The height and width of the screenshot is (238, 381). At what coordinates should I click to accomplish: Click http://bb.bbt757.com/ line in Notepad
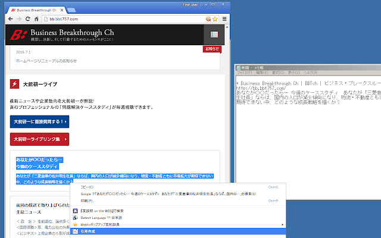(x=261, y=88)
